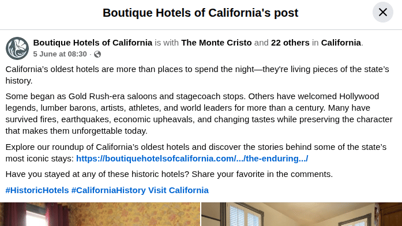
Task: Click the post dialog title heading
Action: click(x=201, y=13)
